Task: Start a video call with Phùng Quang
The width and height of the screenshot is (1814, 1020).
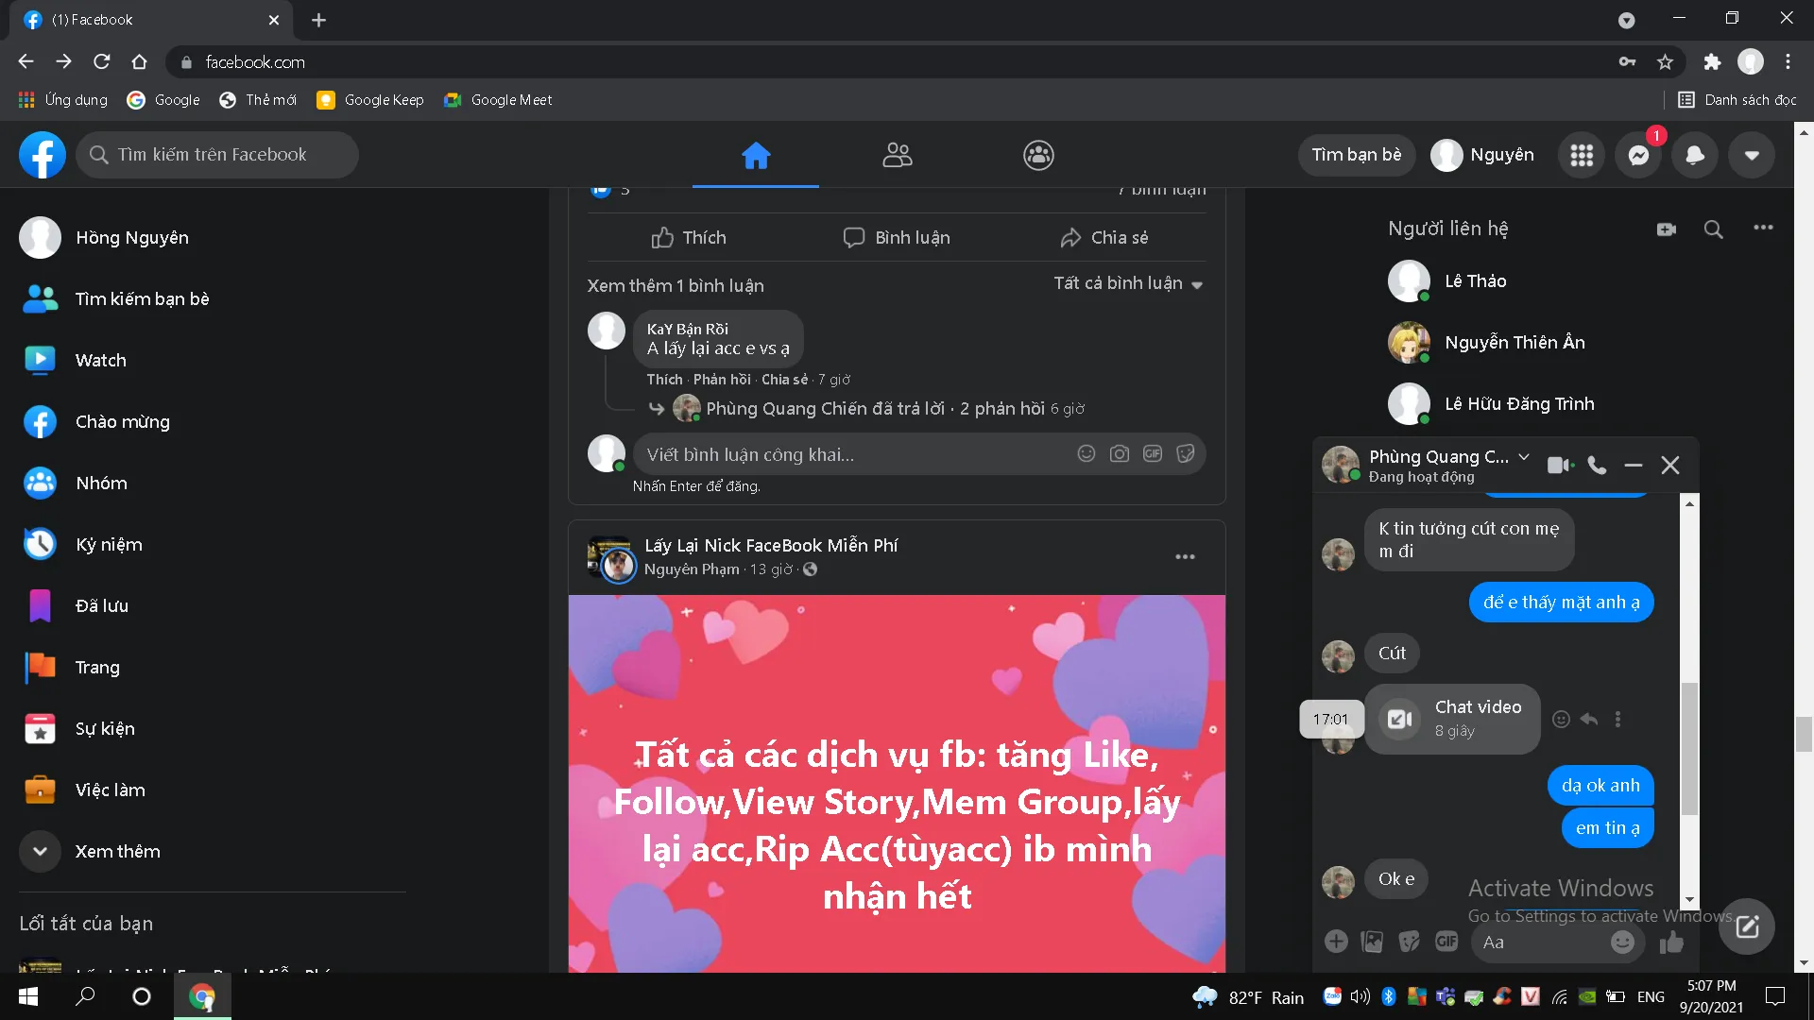Action: coord(1559,465)
